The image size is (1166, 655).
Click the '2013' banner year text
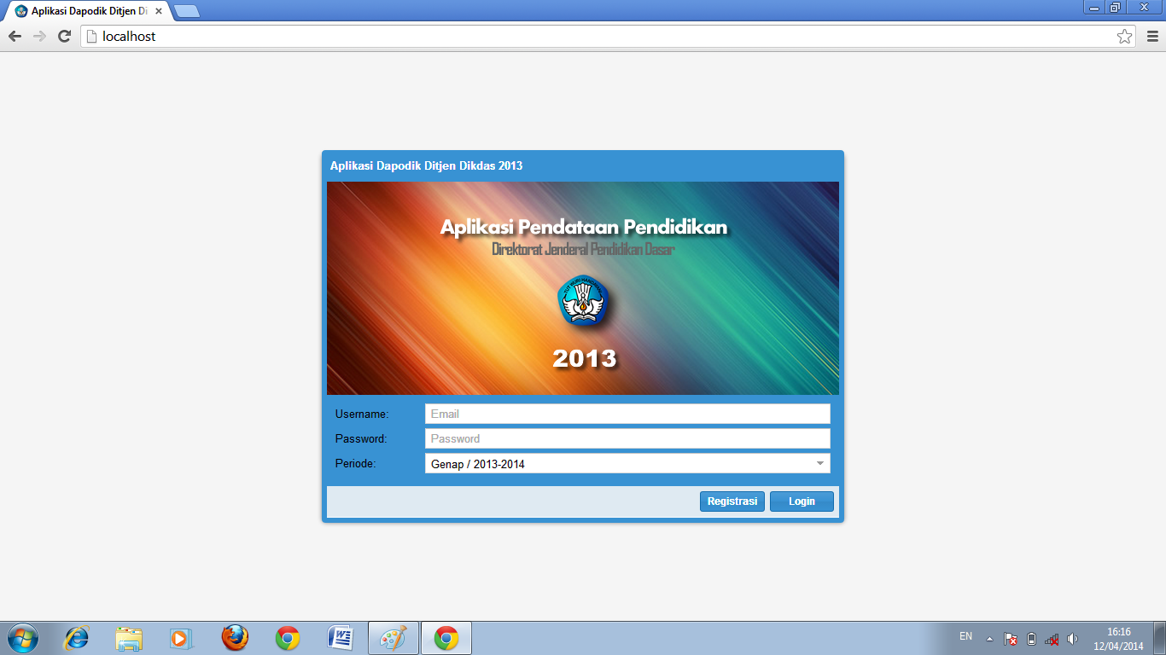click(585, 358)
